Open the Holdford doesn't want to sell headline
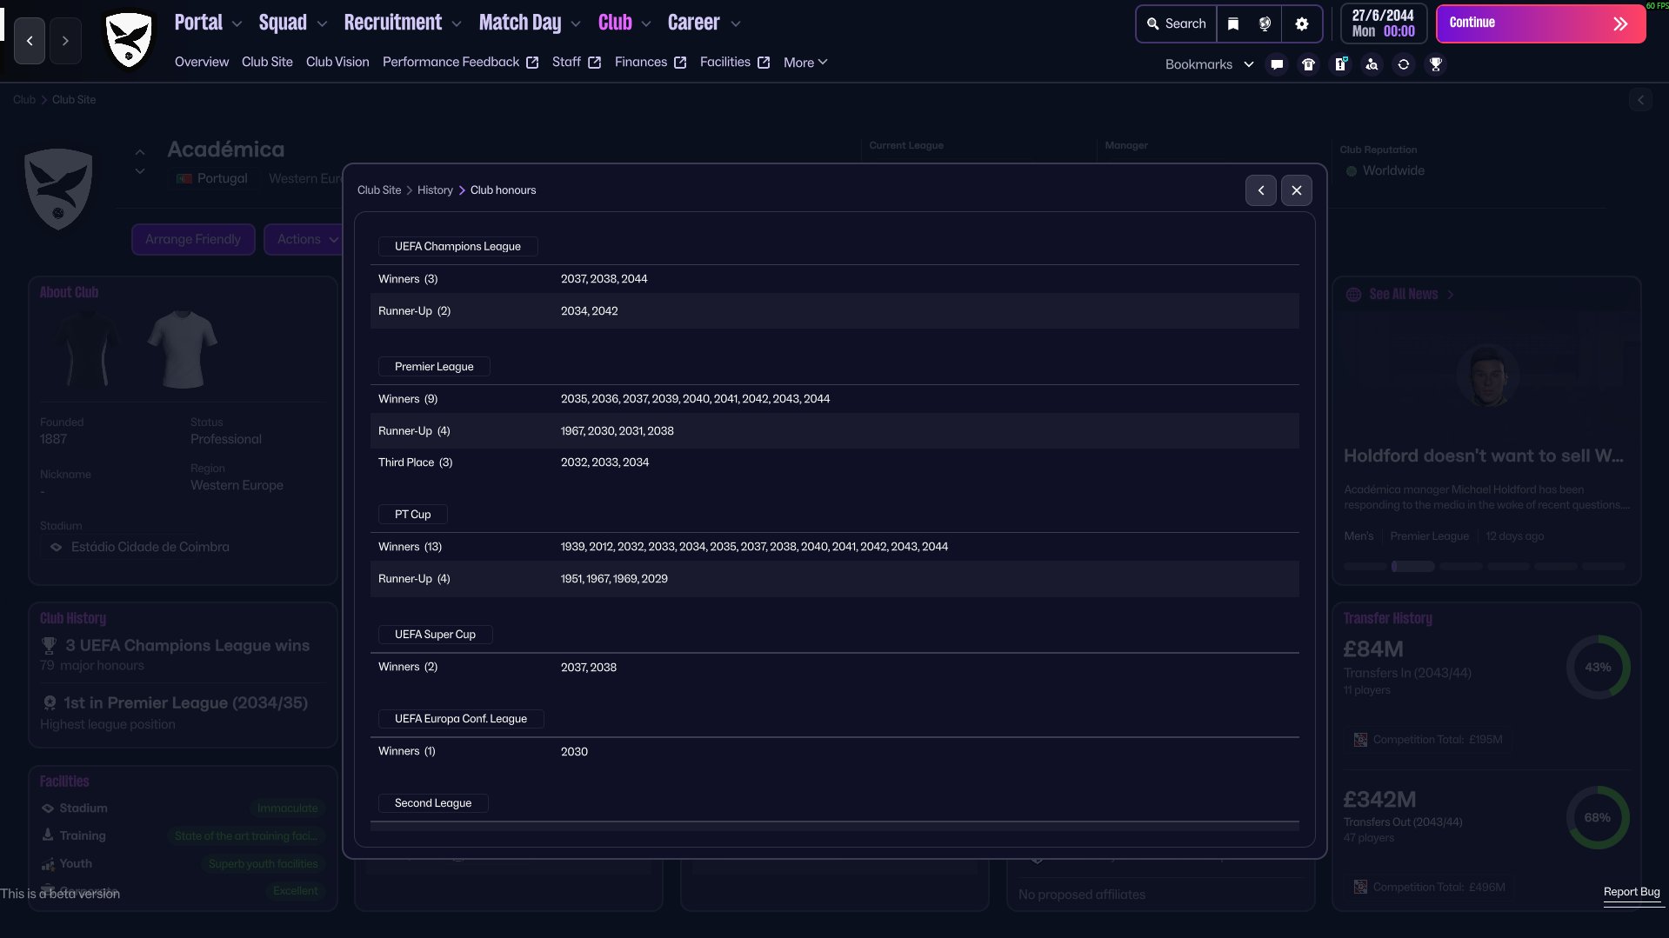 [x=1483, y=456]
